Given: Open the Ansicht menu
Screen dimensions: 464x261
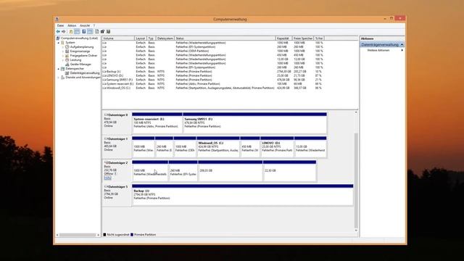Looking at the screenshot, I should (85, 25).
